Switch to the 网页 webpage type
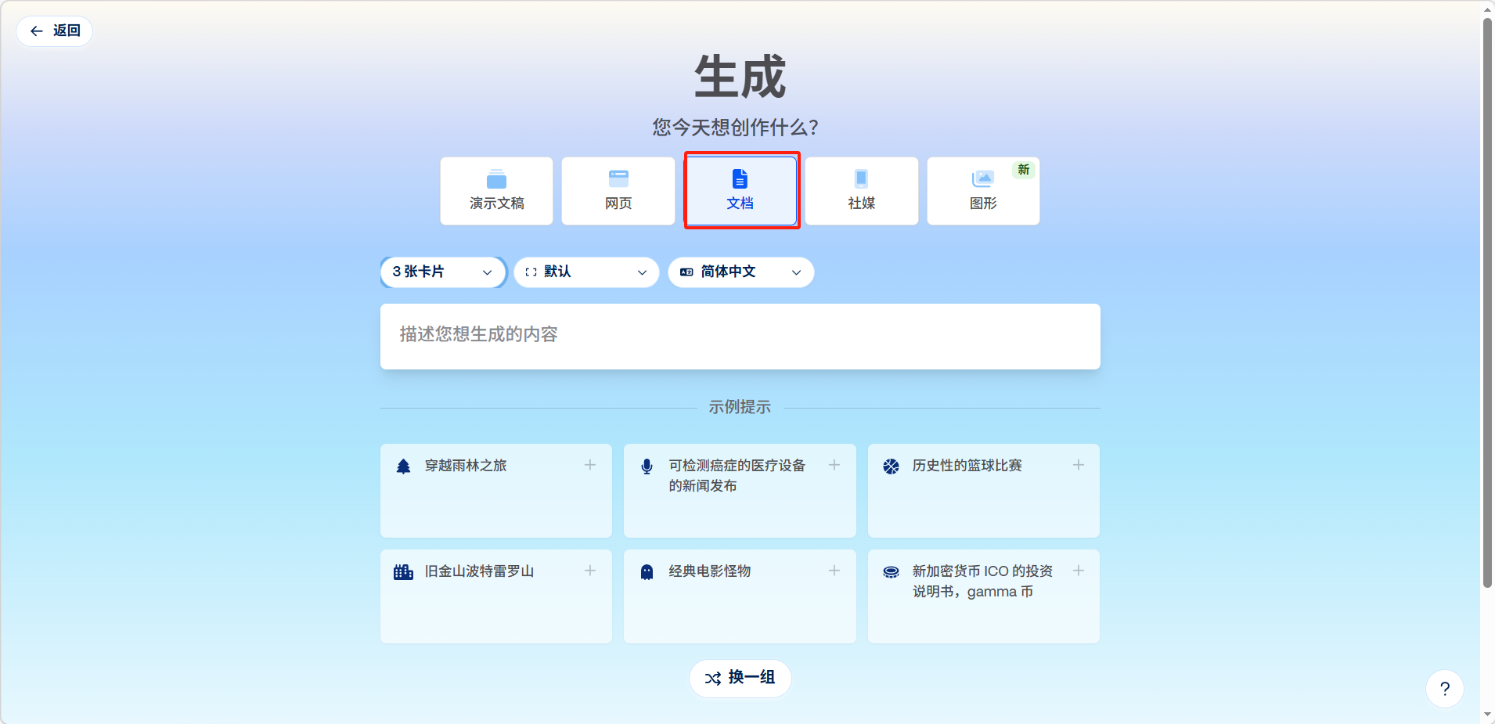 click(x=618, y=191)
